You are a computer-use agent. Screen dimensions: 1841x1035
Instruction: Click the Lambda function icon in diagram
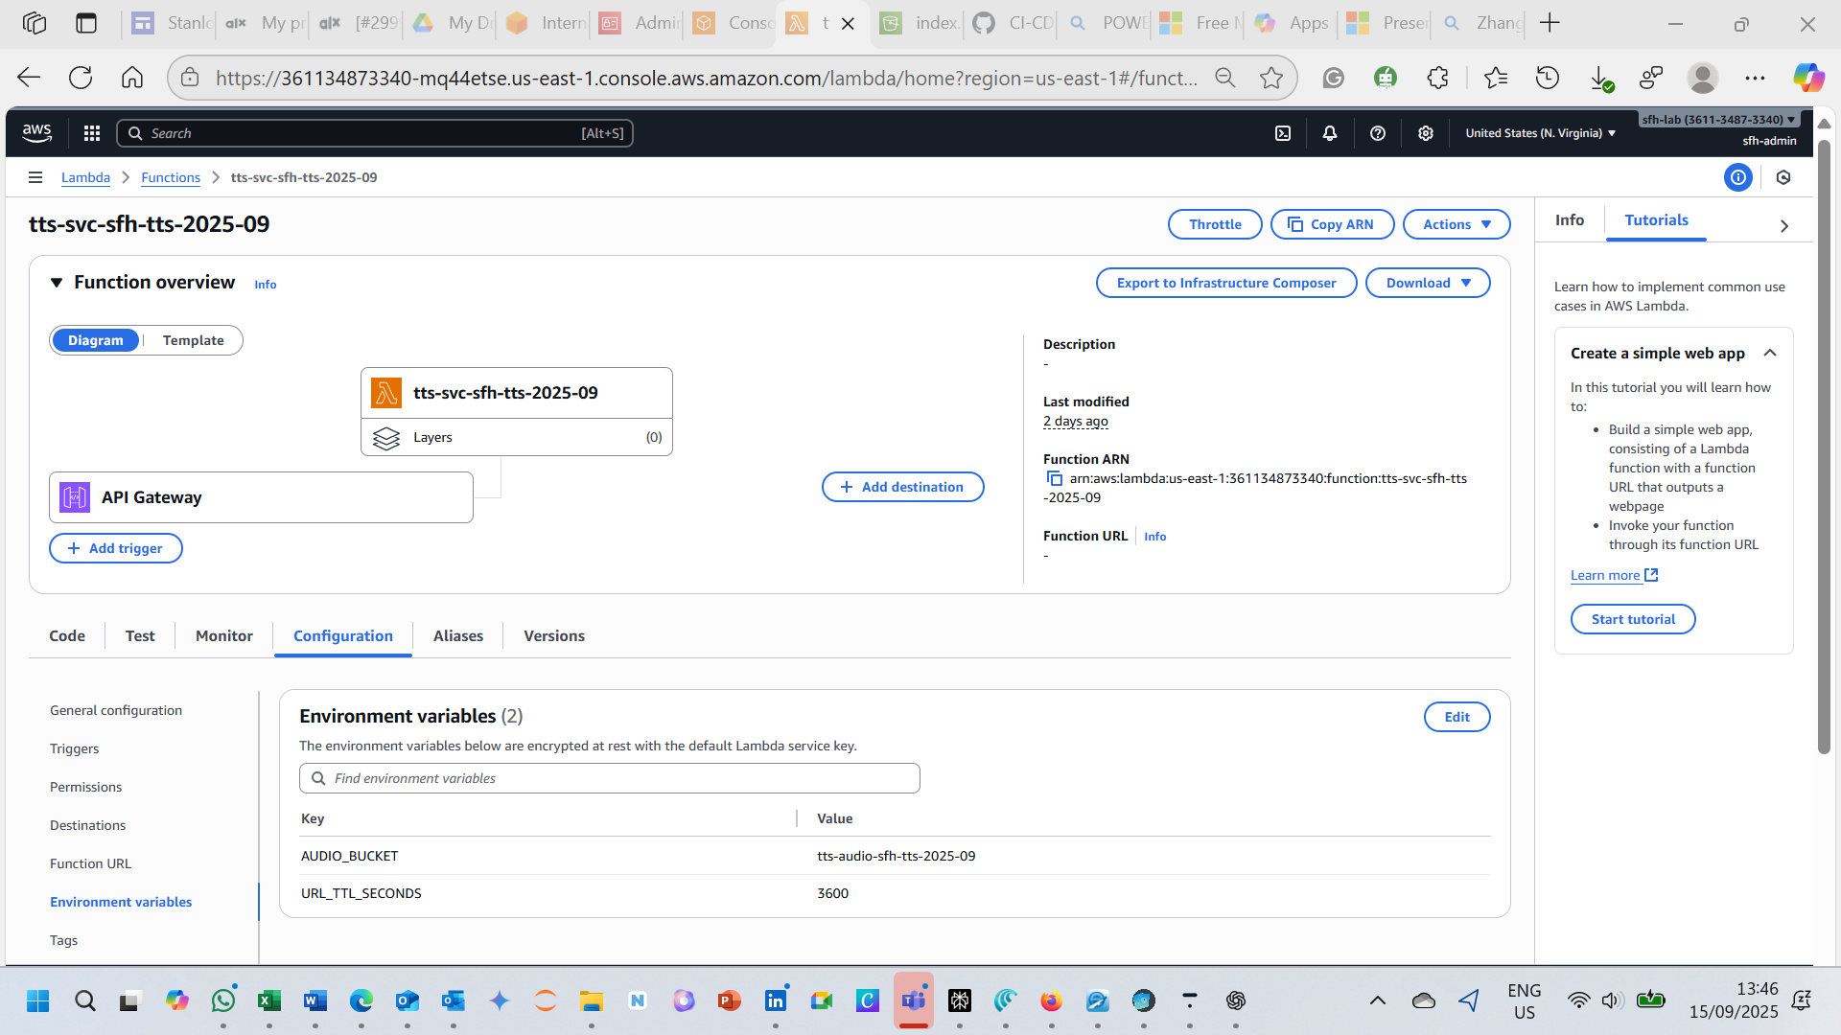coord(386,393)
